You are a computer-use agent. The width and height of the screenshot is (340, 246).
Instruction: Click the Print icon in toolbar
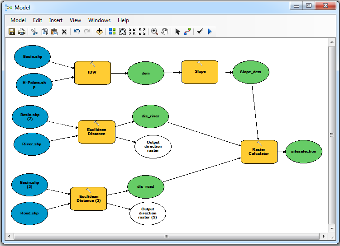(22, 32)
